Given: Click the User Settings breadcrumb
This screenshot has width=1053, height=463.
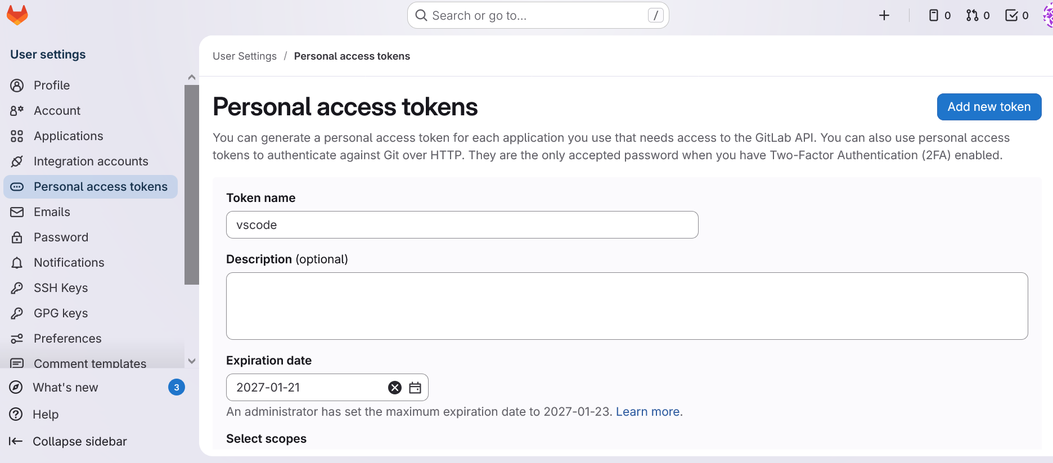Looking at the screenshot, I should (x=245, y=56).
